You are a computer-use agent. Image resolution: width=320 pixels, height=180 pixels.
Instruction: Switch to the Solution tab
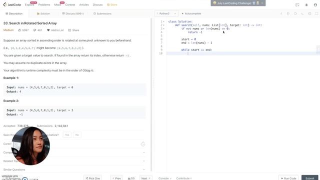(x=43, y=13)
